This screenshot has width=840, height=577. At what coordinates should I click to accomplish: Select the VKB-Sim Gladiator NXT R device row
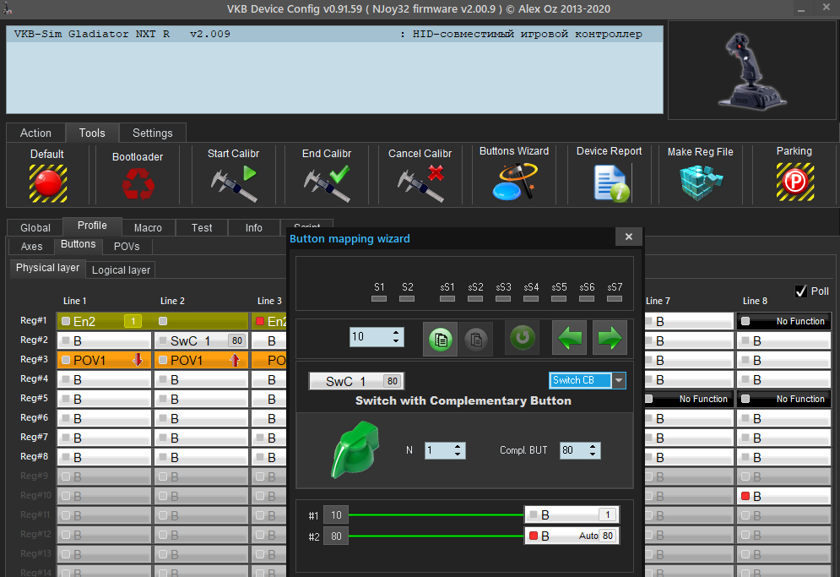click(x=335, y=34)
